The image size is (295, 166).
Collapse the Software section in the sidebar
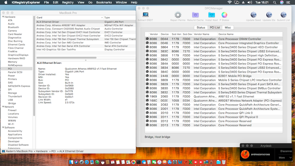[3, 127]
